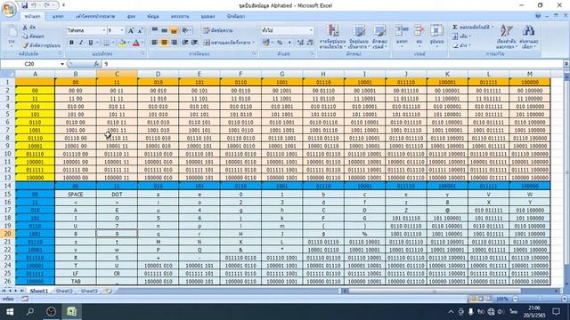Image resolution: width=570 pixels, height=320 pixels.
Task: Click inside the formula bar
Action: [x=332, y=64]
